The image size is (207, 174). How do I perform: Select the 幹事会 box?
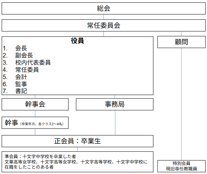[35, 104]
